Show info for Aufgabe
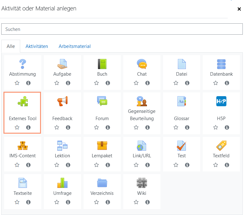Screen dimensions: 245x215 [x=68, y=83]
